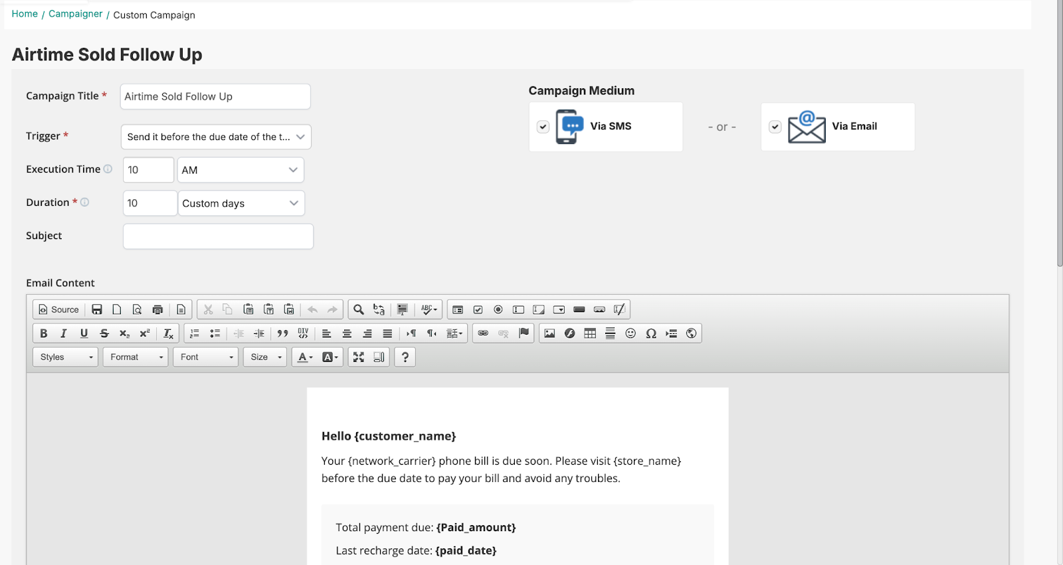The width and height of the screenshot is (1063, 565).
Task: Click the Increase Indent icon
Action: coord(259,333)
